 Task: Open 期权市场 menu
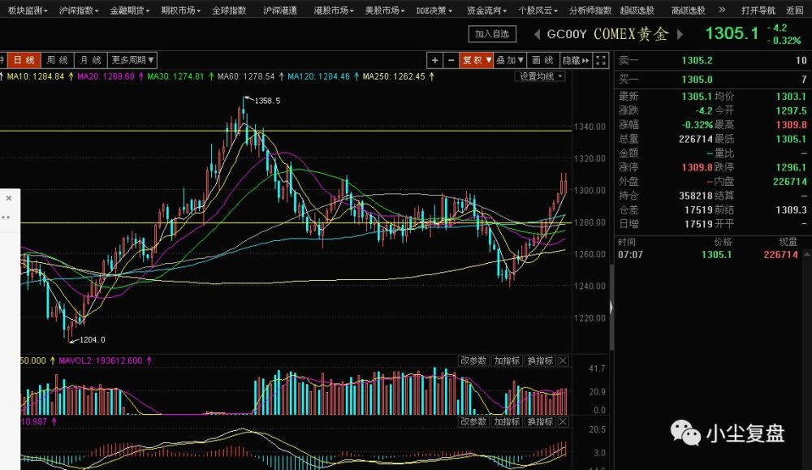pyautogui.click(x=181, y=10)
